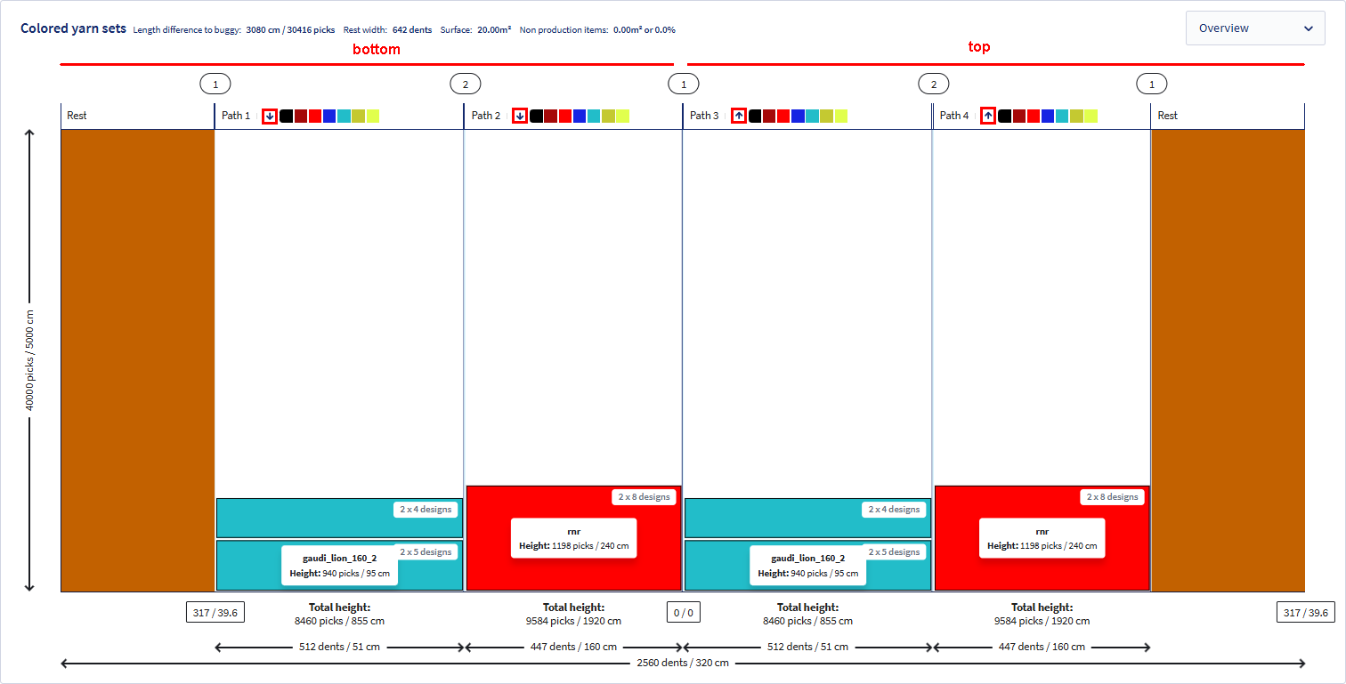Click Path 1 total '8460 picks / 855 cm'

coord(340,621)
